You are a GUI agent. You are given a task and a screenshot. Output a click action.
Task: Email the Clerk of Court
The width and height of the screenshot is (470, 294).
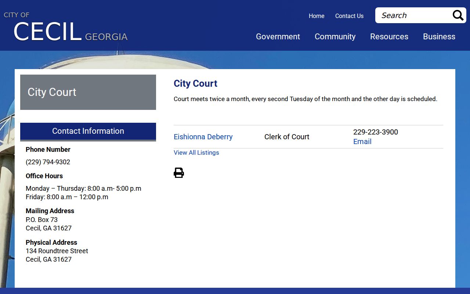click(x=362, y=141)
